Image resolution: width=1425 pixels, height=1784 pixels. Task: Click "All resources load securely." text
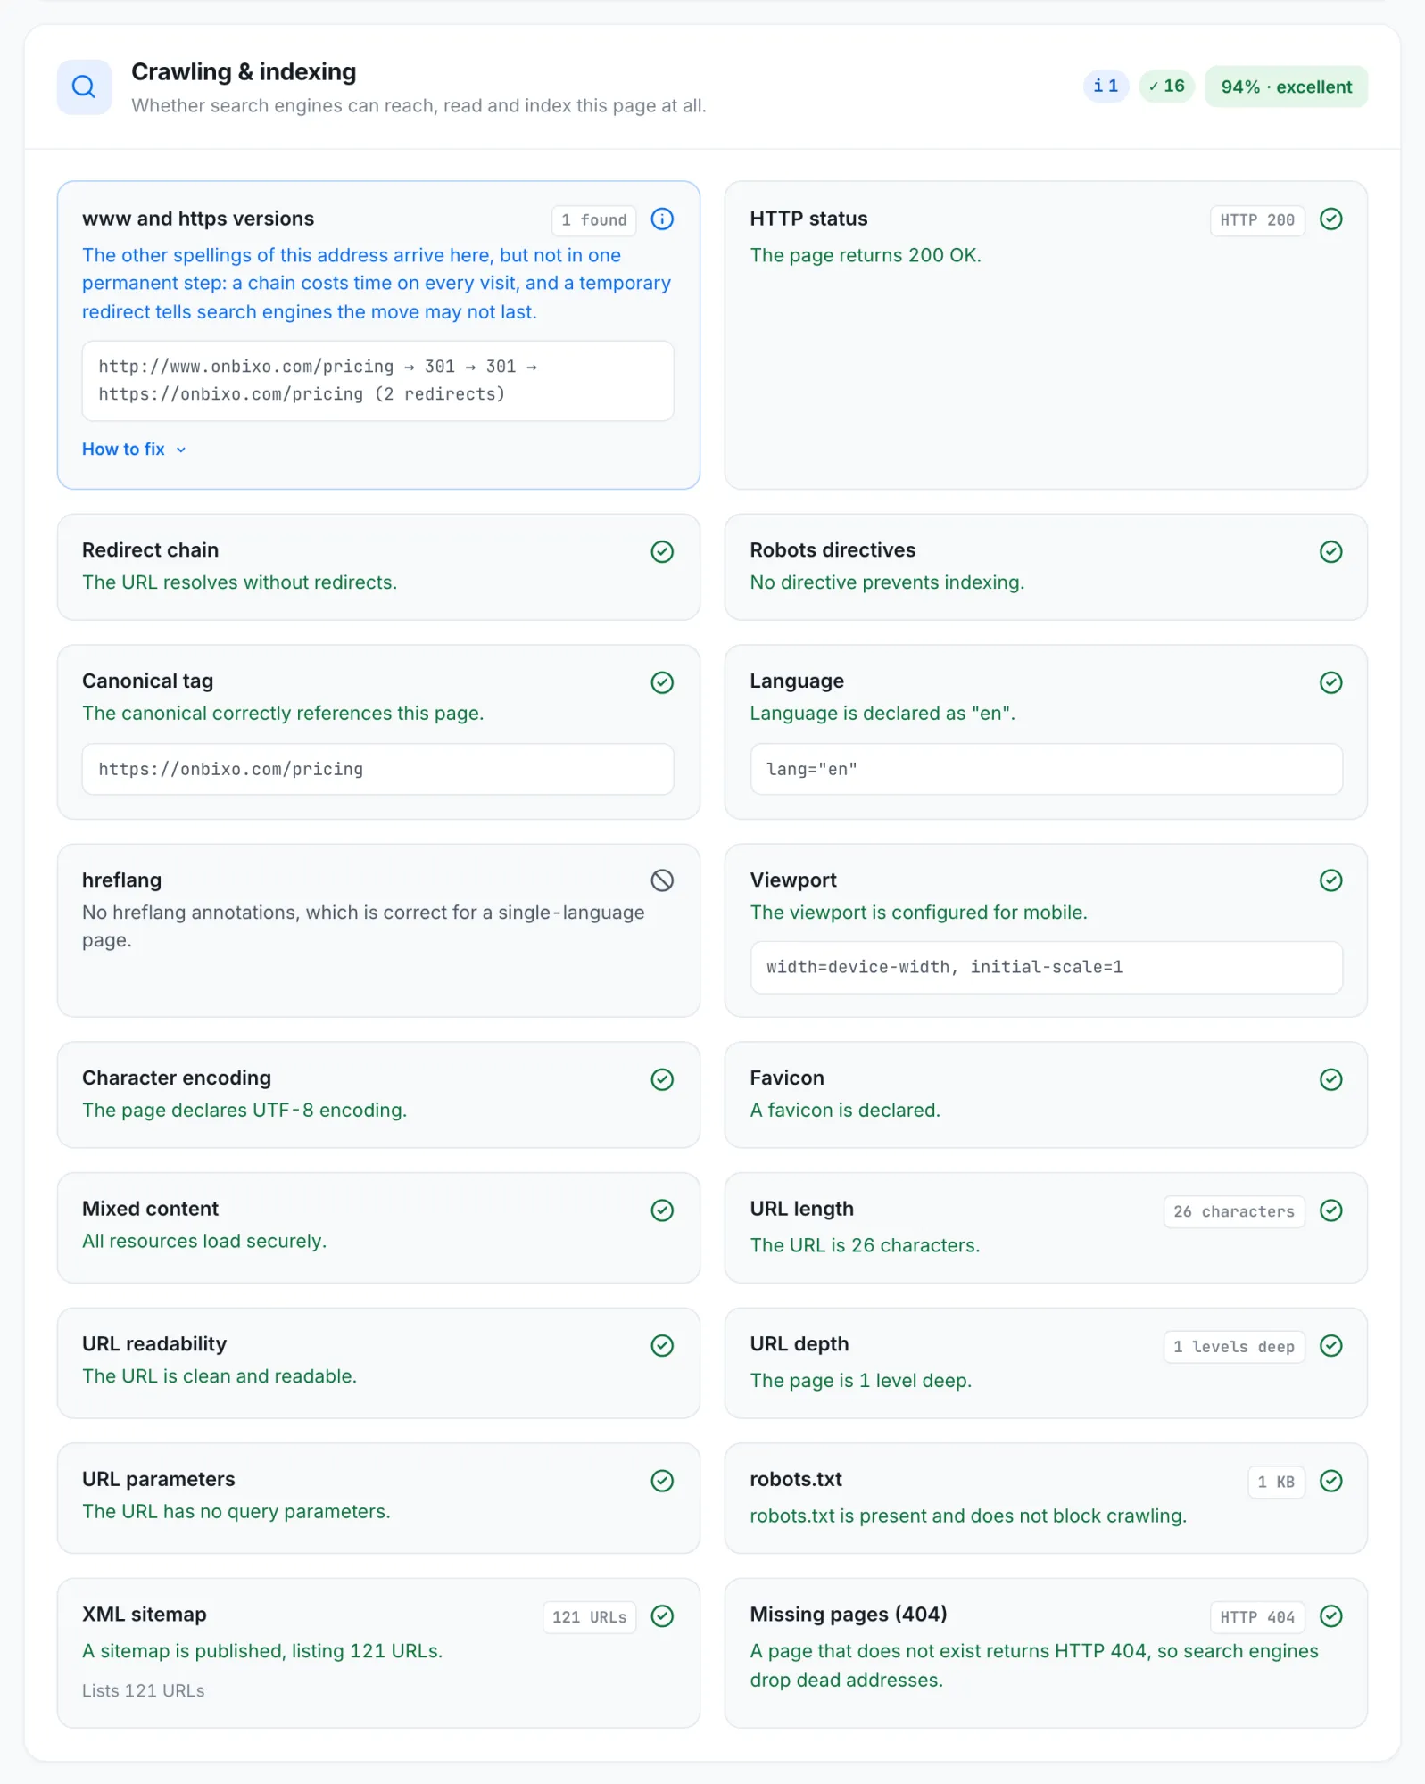pos(204,1242)
